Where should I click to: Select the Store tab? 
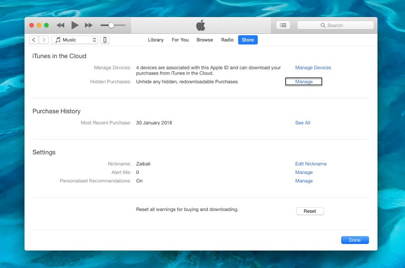coord(248,40)
